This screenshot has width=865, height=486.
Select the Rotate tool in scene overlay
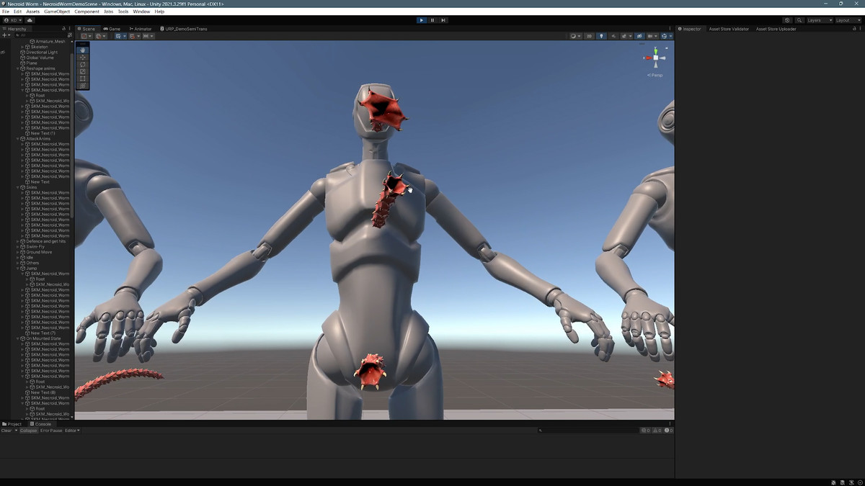pyautogui.click(x=83, y=64)
